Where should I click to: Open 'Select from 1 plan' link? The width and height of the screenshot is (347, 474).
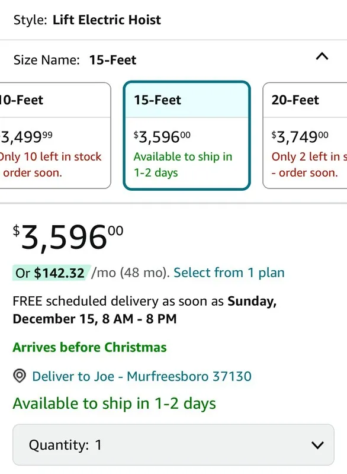pos(229,273)
